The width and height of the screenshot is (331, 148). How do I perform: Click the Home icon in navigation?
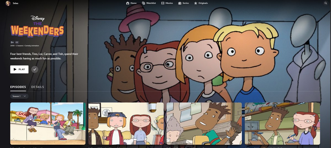127,3
